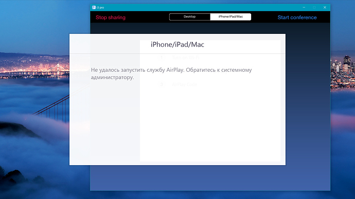The width and height of the screenshot is (355, 199).
Task: Click the faded 'AirPlay Code' step
Action: (x=184, y=85)
